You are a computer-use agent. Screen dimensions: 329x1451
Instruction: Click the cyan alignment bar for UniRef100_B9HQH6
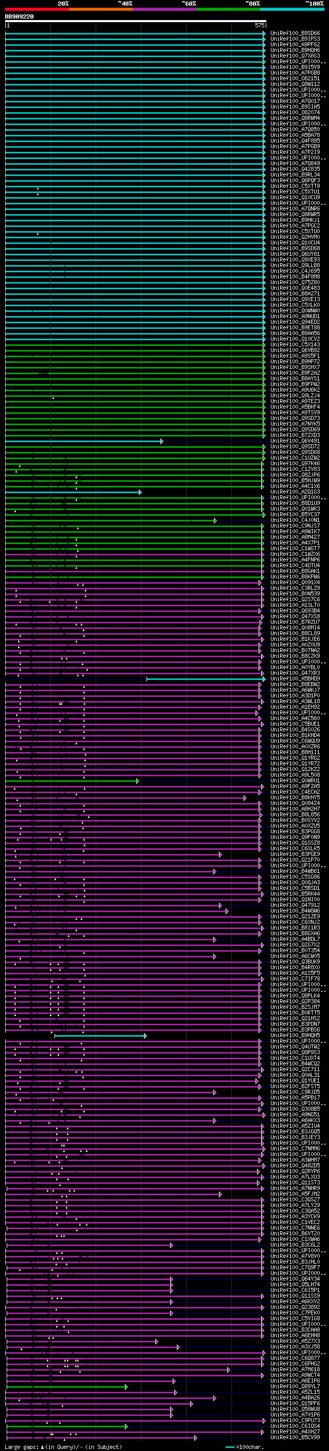click(x=136, y=50)
